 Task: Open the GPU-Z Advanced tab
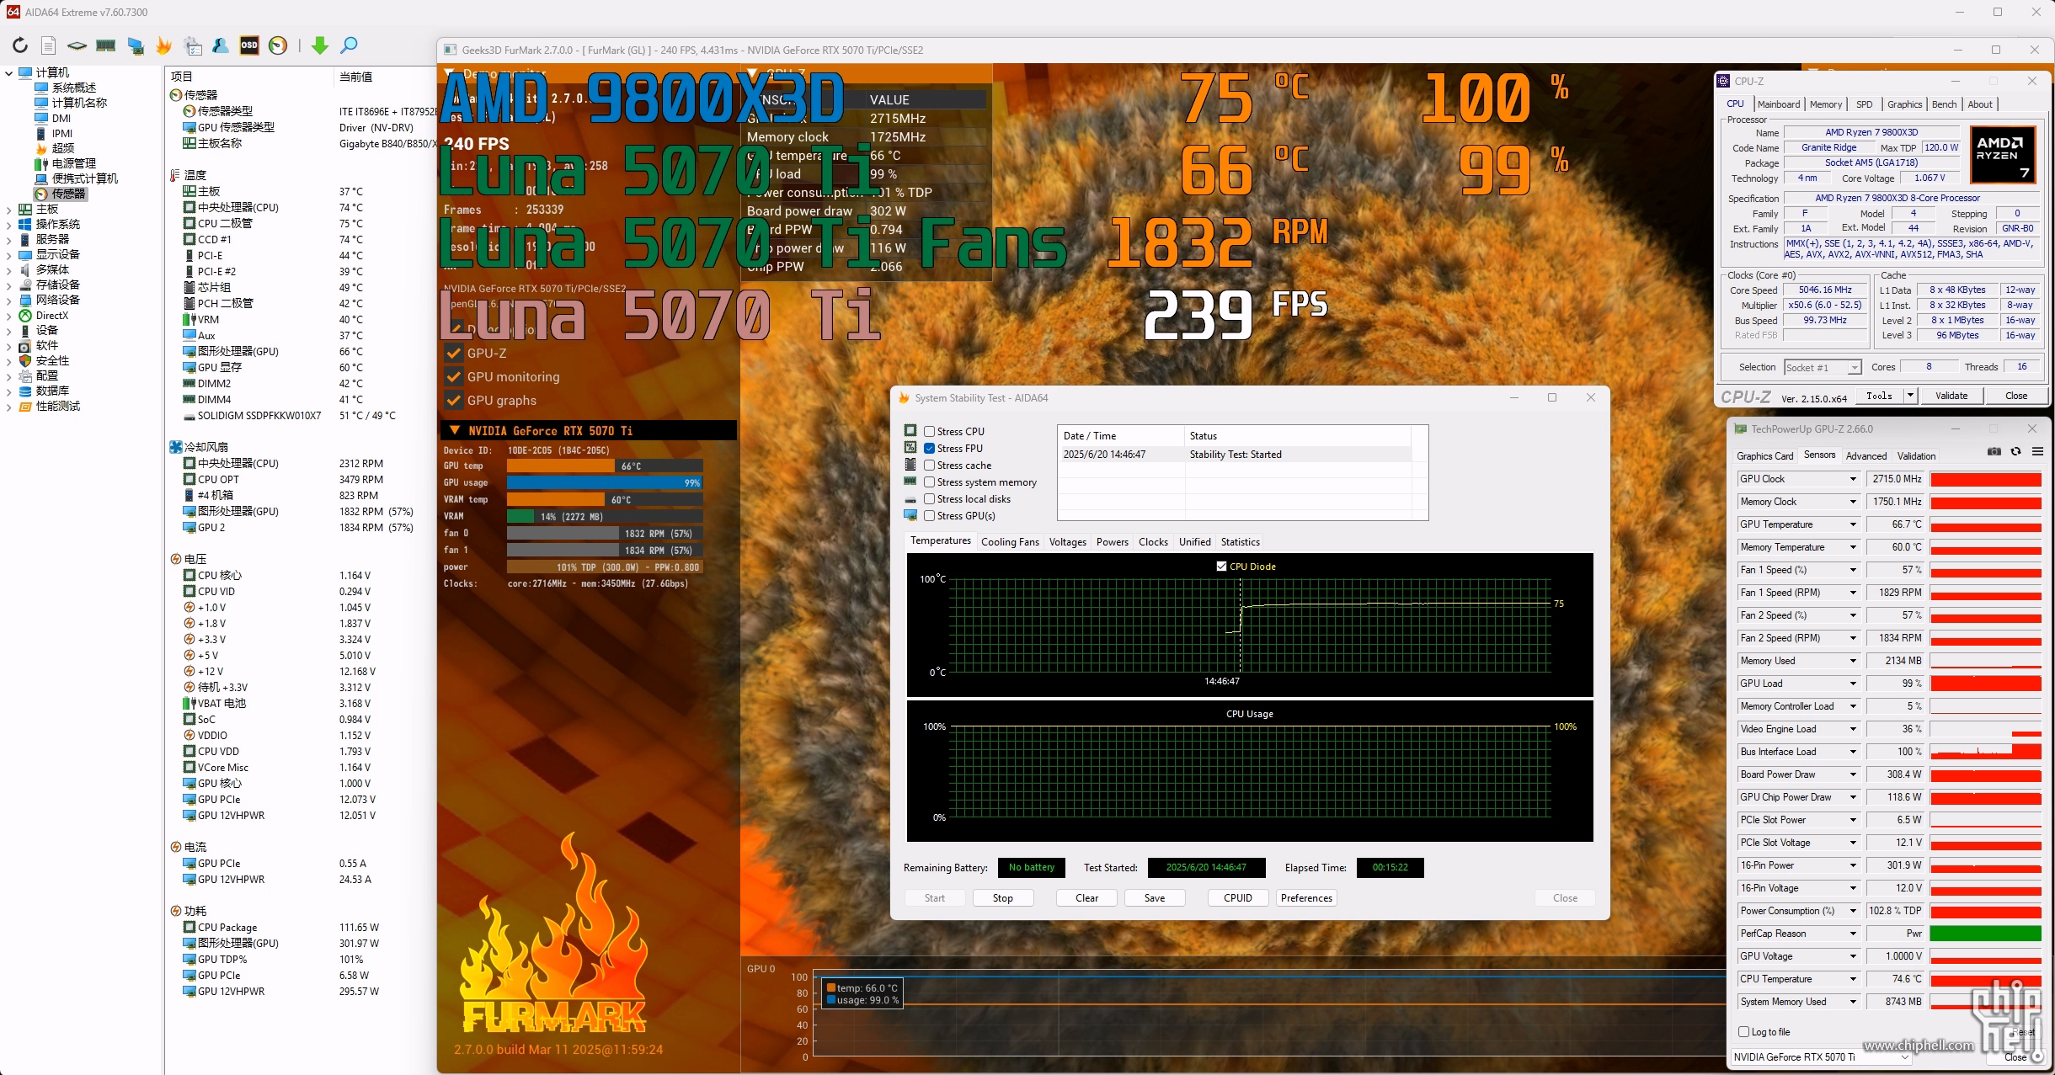(x=1866, y=456)
